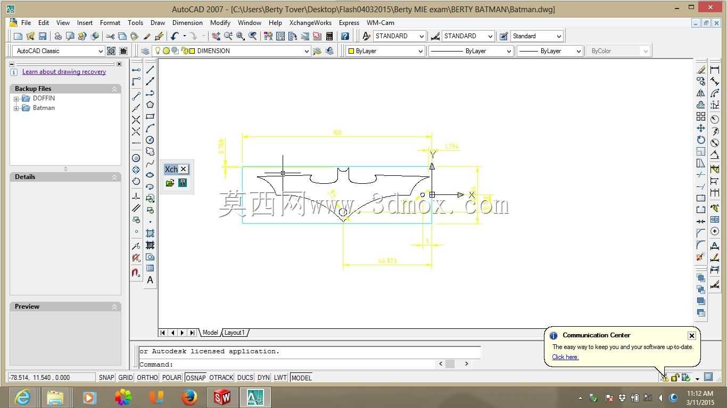The image size is (727, 408).
Task: Save the drawing with the floppy icon
Action: tap(43, 36)
